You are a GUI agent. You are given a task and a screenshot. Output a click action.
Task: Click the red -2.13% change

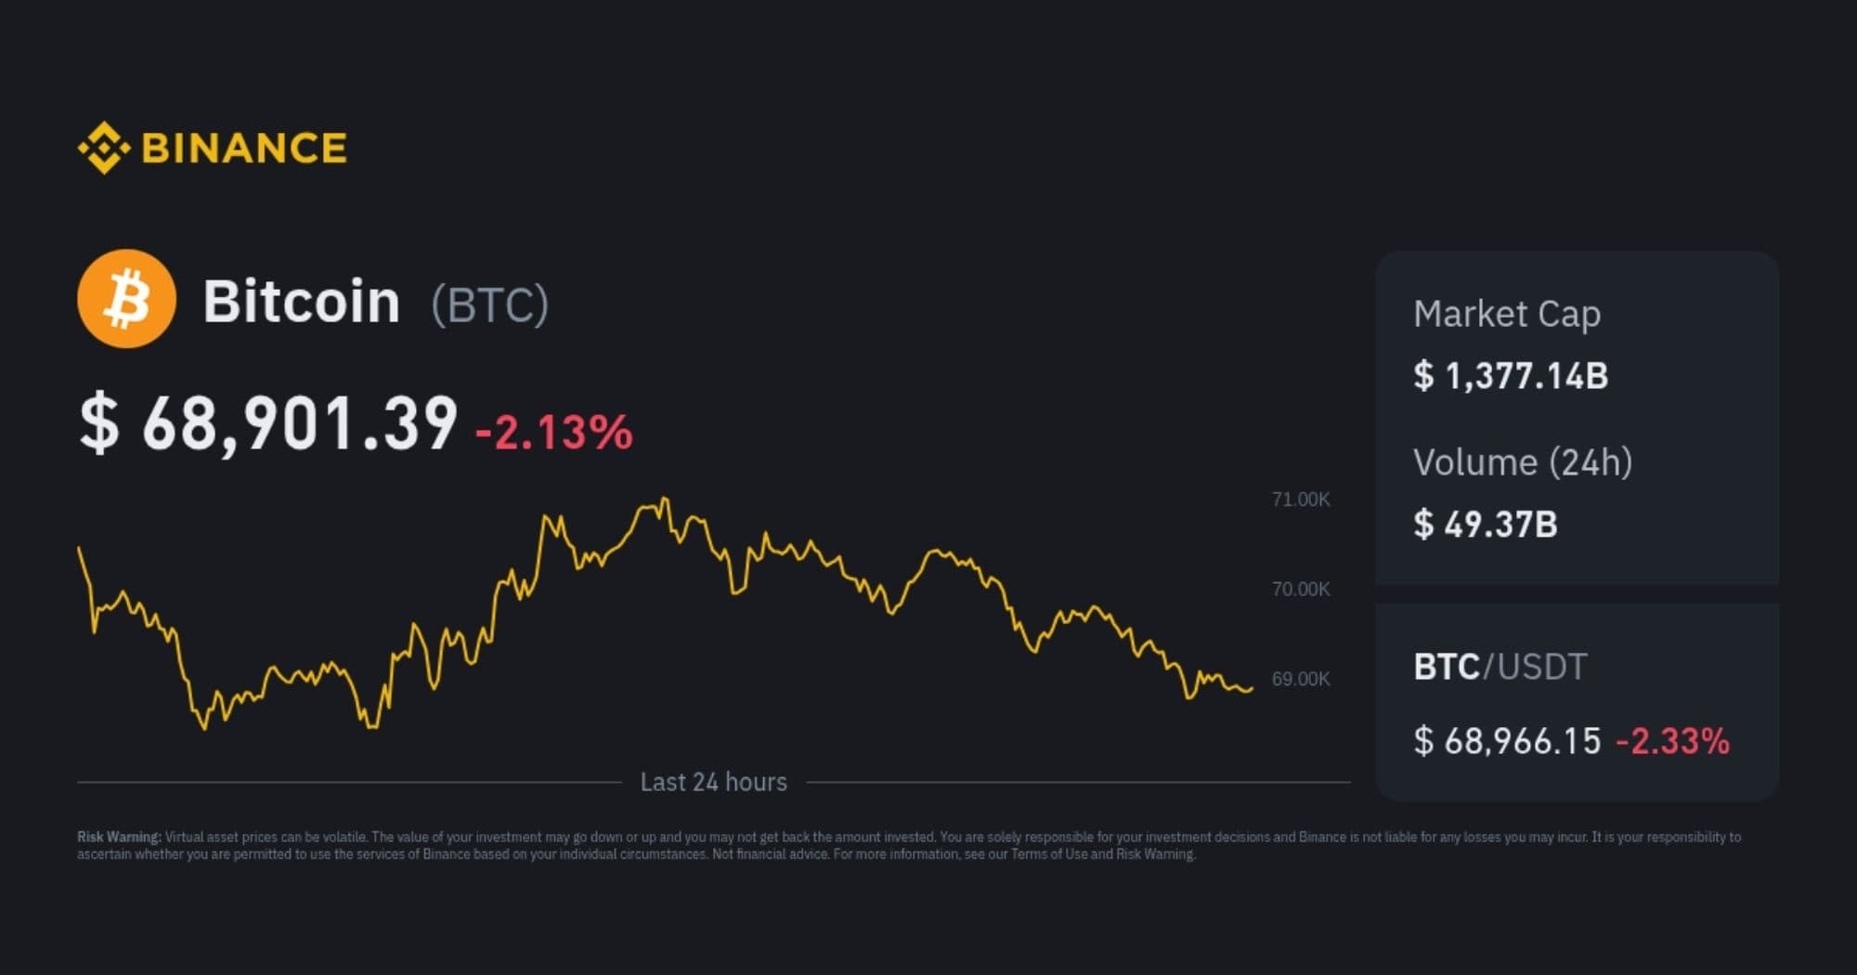[x=554, y=433]
